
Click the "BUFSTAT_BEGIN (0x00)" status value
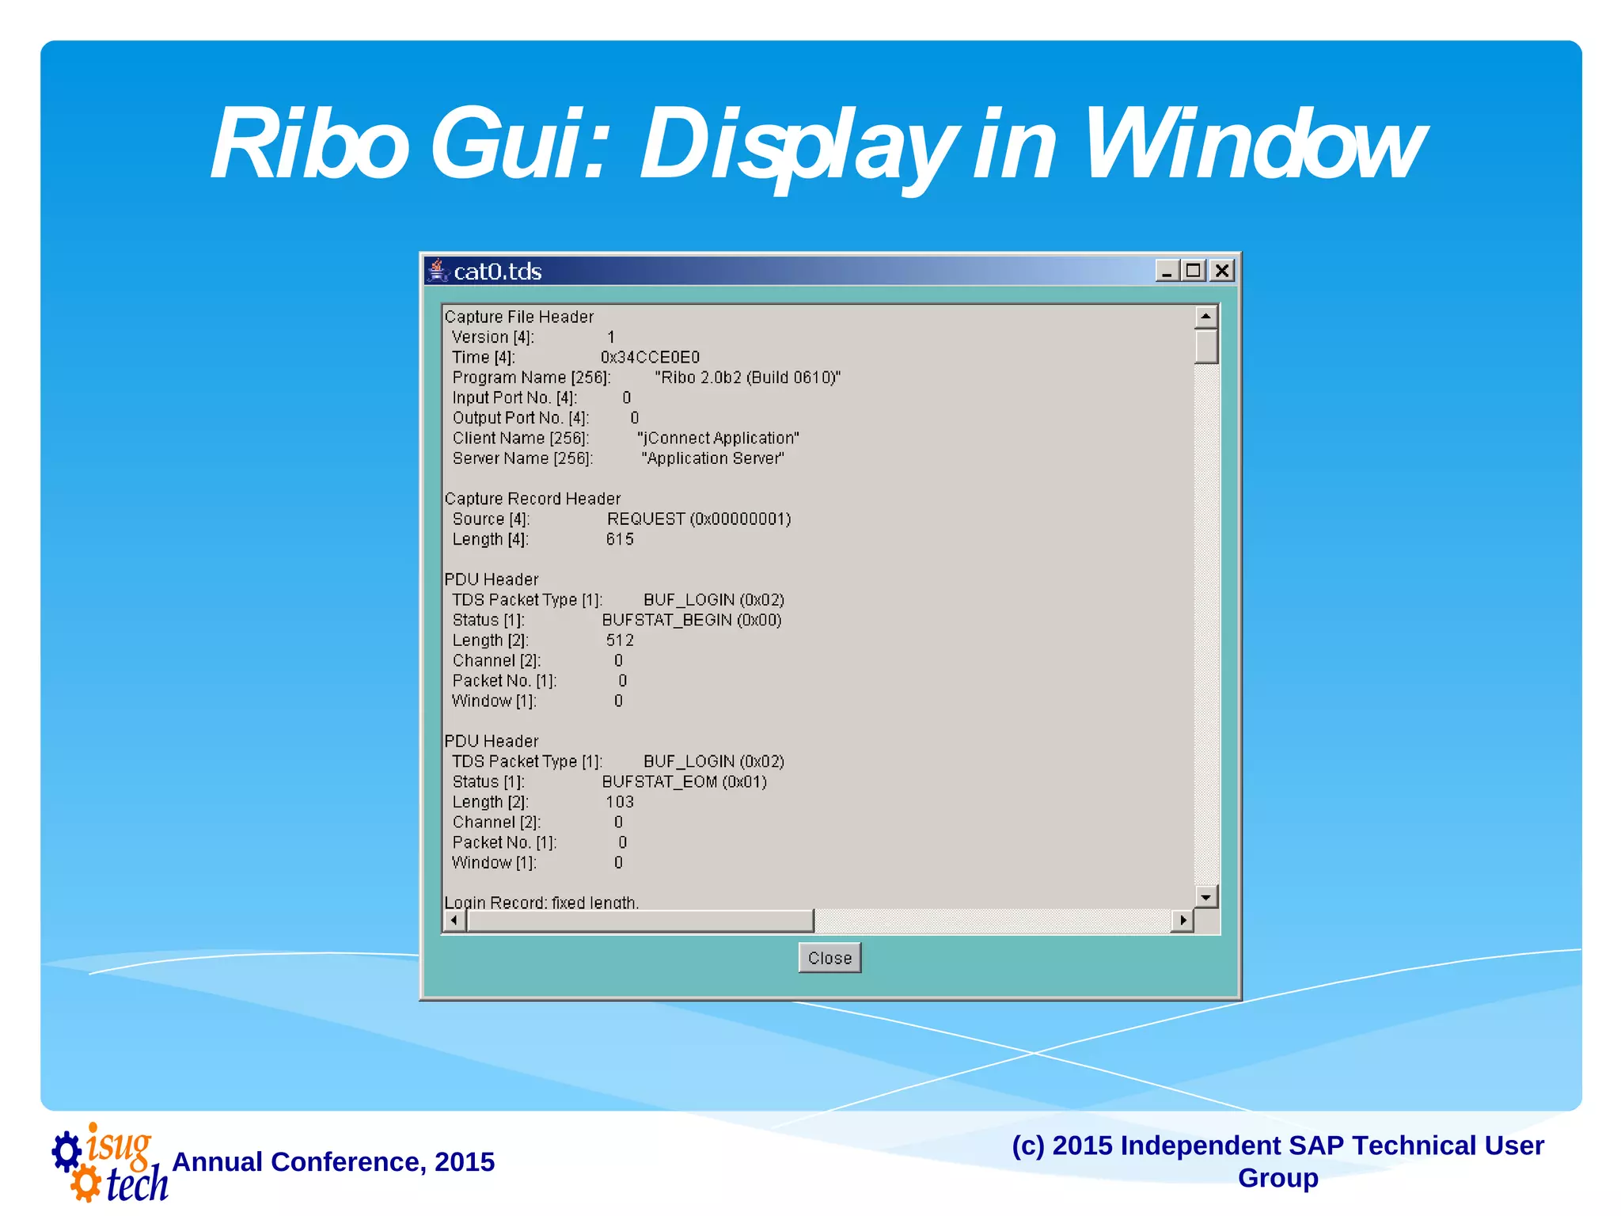692,620
